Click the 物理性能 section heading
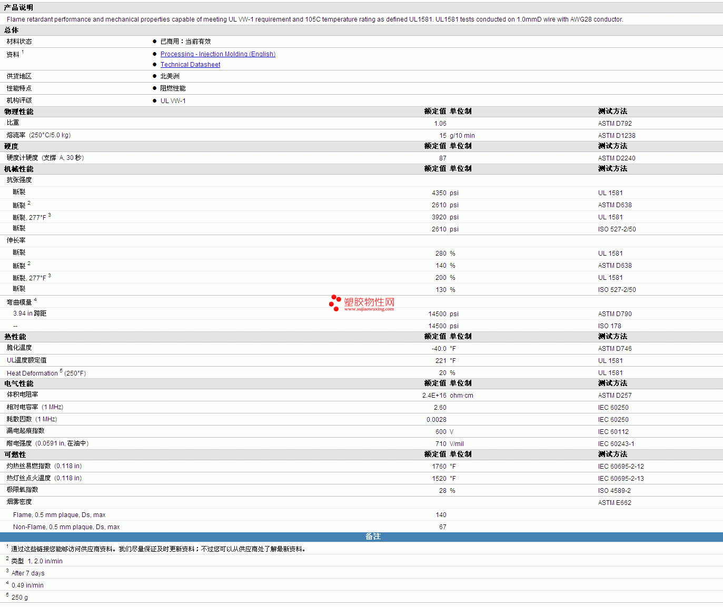 point(19,112)
